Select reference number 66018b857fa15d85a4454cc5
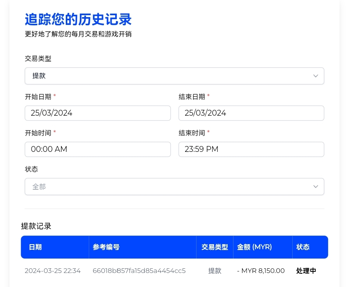Image resolution: width=351 pixels, height=287 pixels. [x=139, y=271]
